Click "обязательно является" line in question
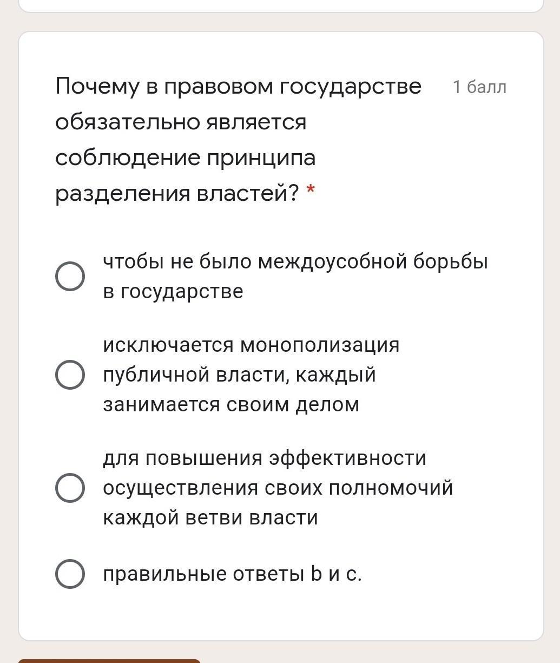This screenshot has height=663, width=560. [x=181, y=122]
